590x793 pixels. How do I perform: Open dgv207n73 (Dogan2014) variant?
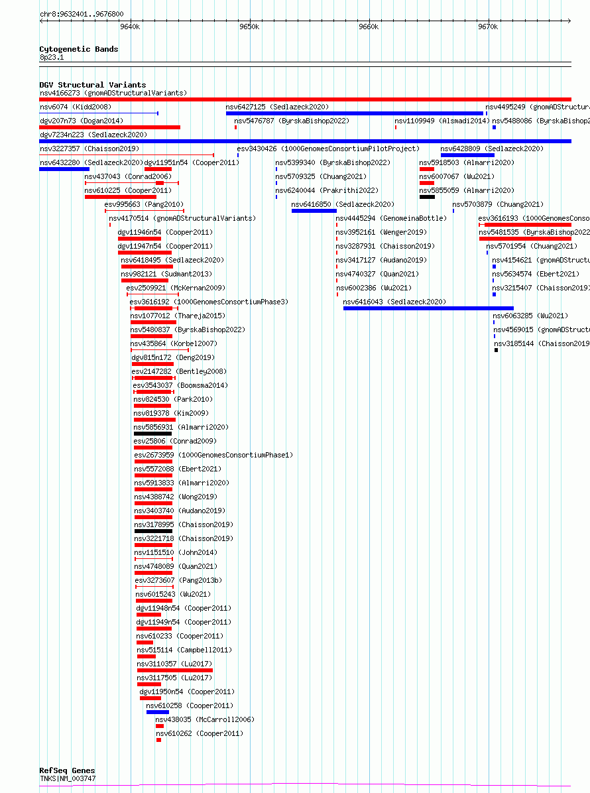point(82,121)
